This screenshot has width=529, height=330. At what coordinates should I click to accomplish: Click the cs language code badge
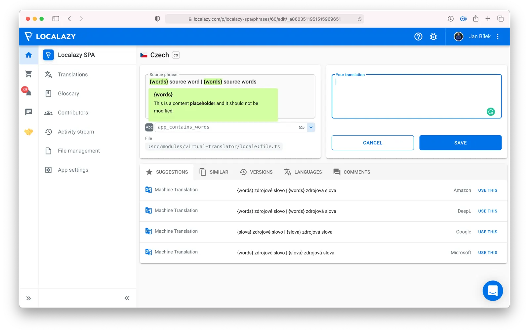(x=176, y=55)
